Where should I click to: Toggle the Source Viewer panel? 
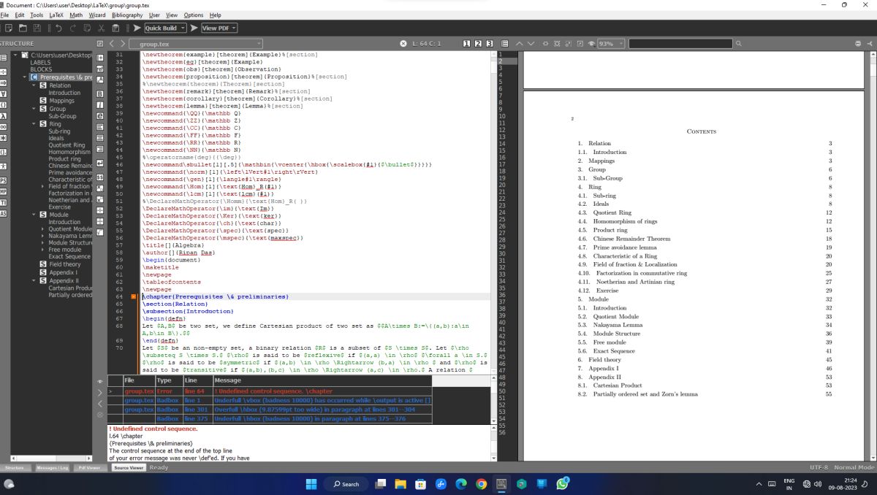129,467
